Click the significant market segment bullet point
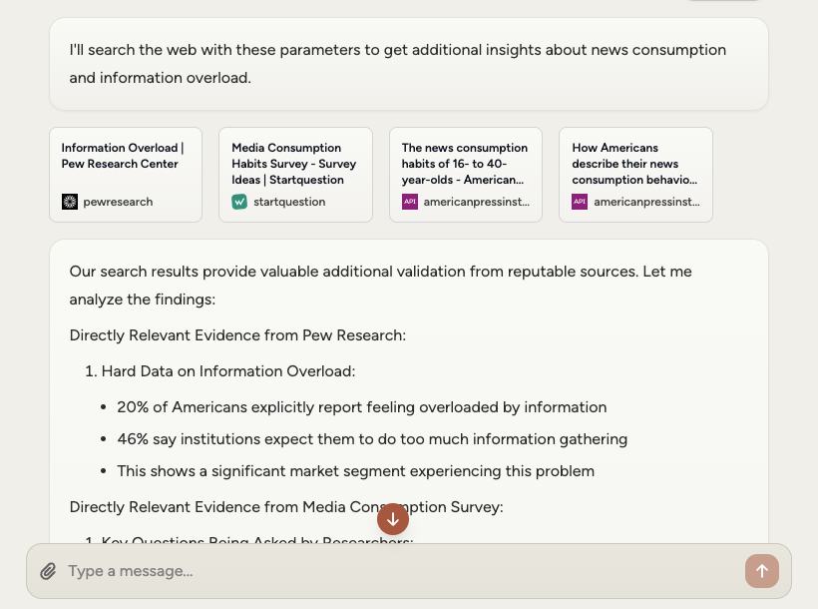 [x=355, y=471]
